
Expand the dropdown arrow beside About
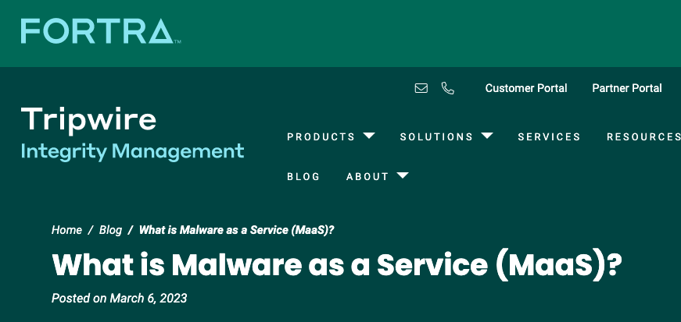point(403,175)
